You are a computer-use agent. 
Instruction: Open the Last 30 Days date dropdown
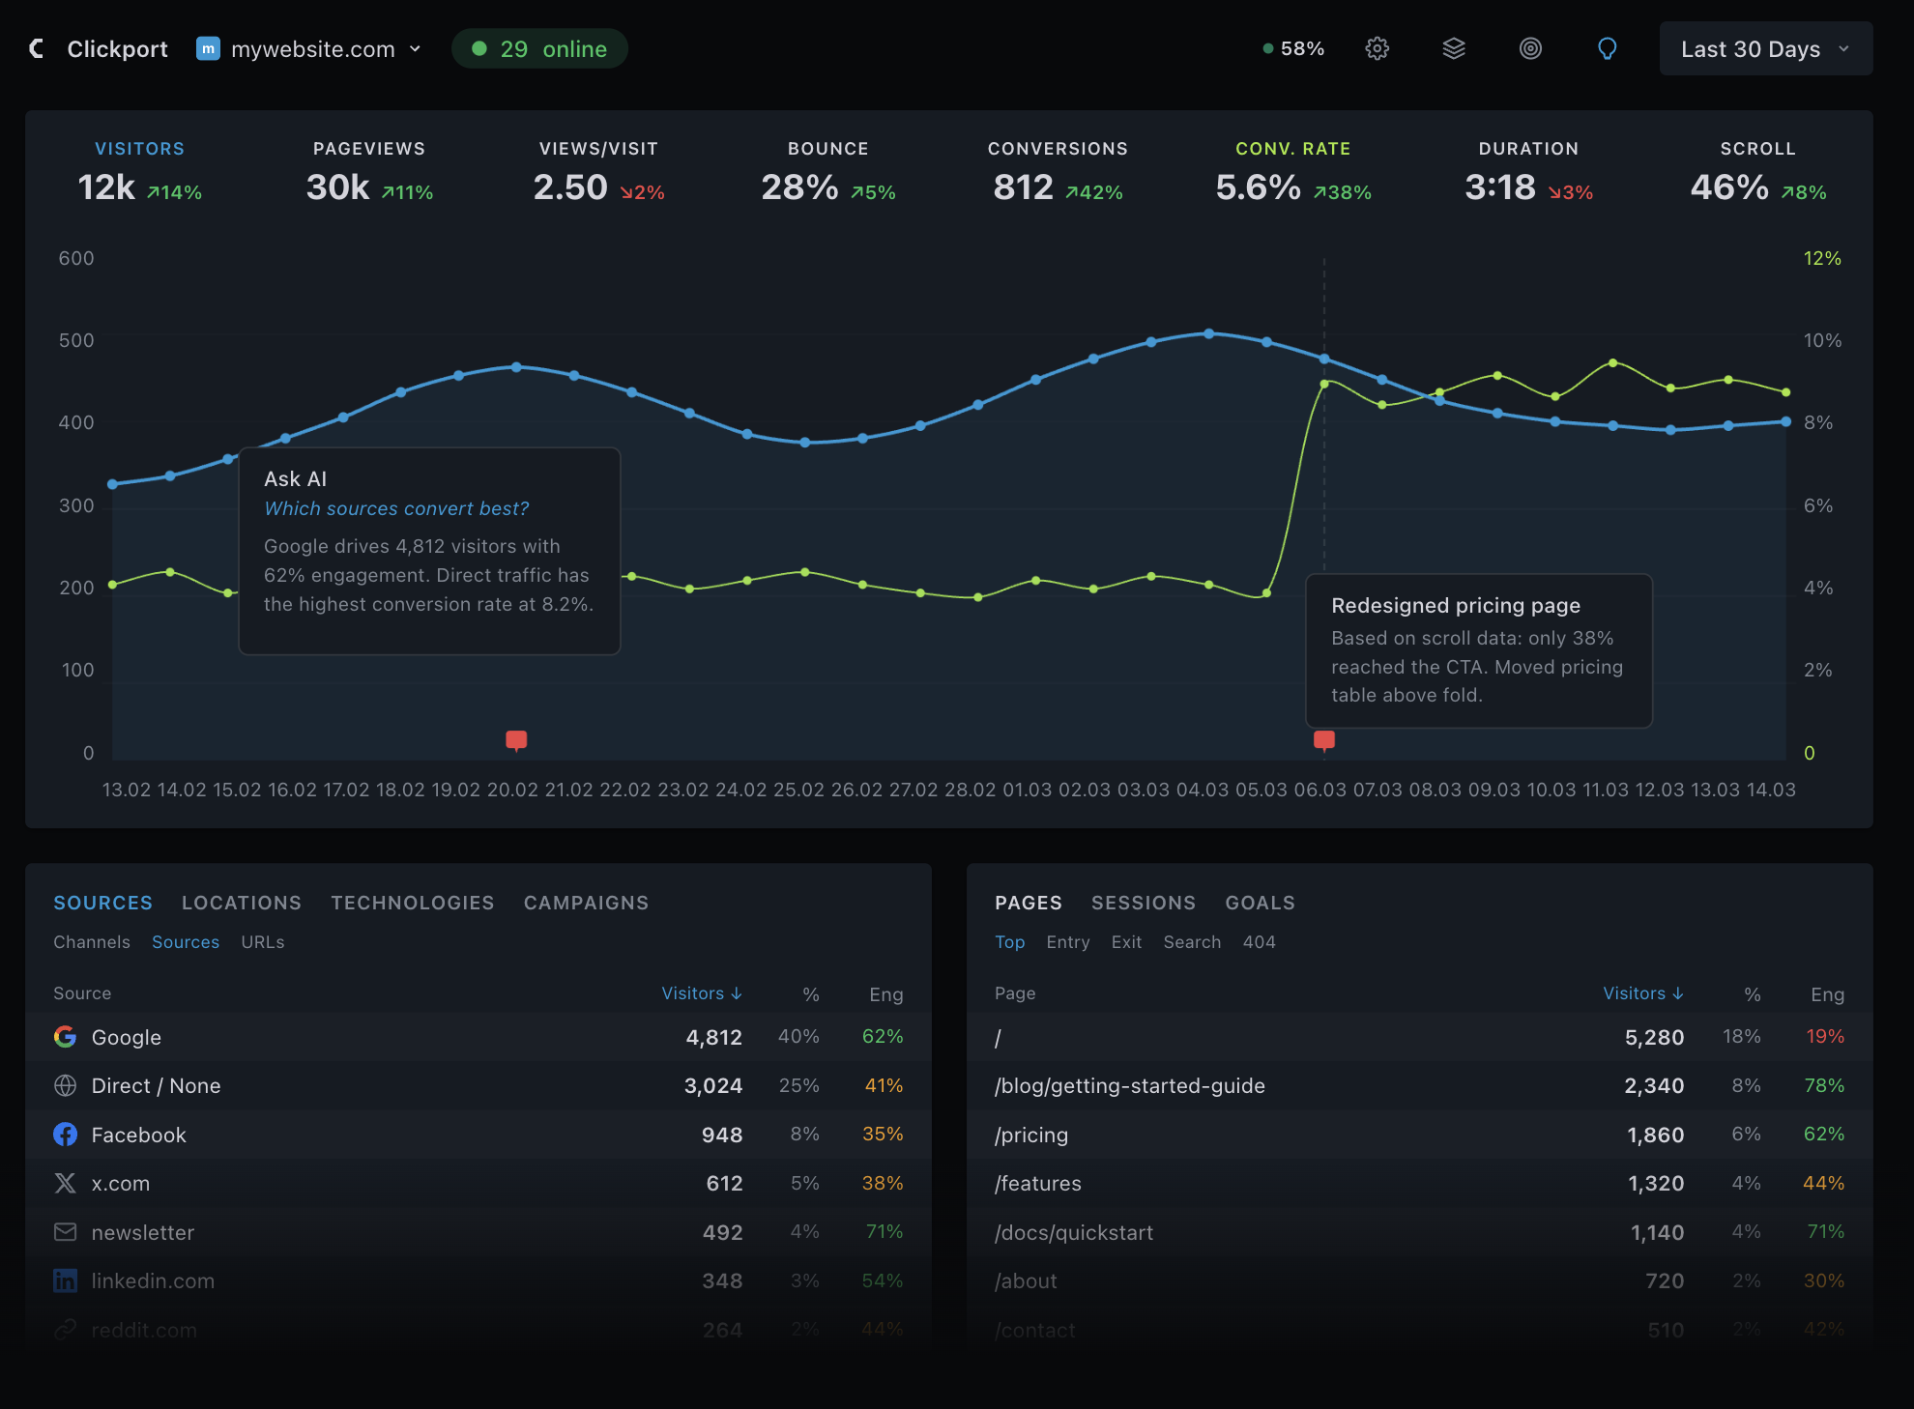1765,48
